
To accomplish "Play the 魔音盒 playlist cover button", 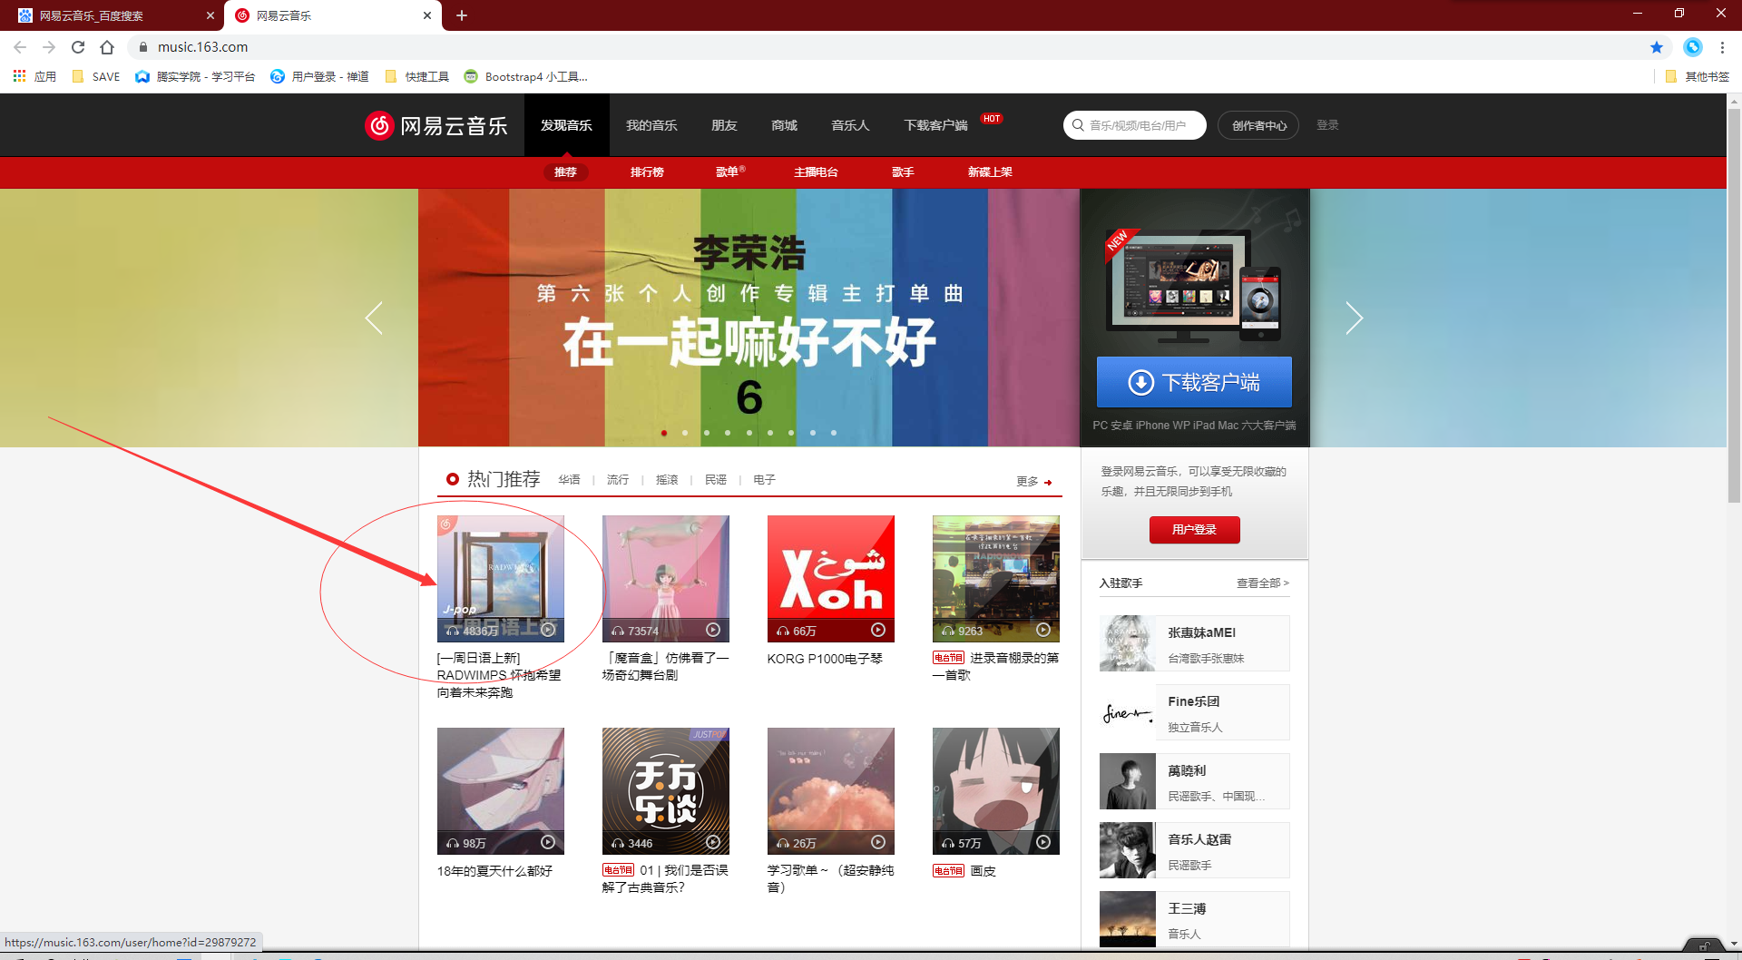I will 713,630.
